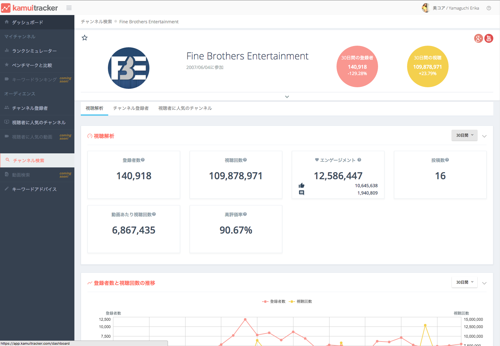Open チャンネル検索 in sidebar
Image resolution: width=500 pixels, height=346 pixels.
37,160
